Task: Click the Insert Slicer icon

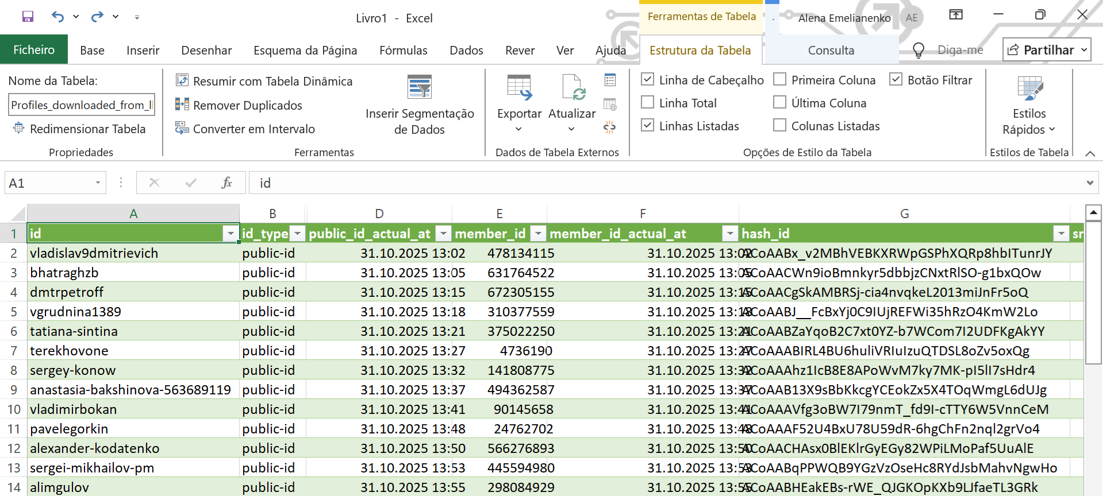Action: (419, 87)
